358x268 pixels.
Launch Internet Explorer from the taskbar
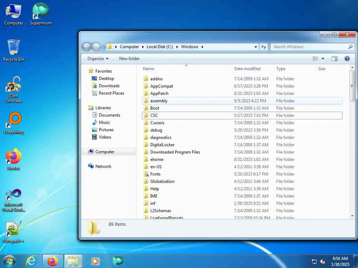coord(31,261)
